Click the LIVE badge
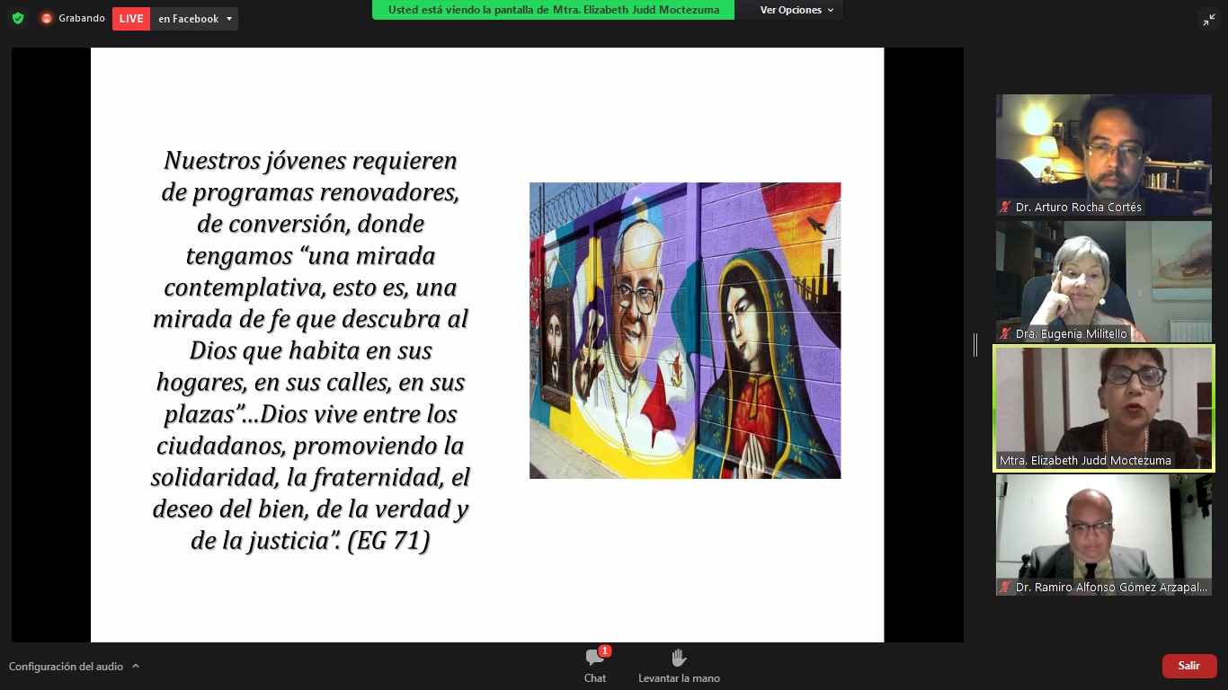The image size is (1228, 690). point(131,19)
